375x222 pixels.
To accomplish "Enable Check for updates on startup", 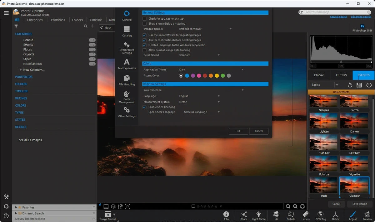I will click(x=144, y=19).
